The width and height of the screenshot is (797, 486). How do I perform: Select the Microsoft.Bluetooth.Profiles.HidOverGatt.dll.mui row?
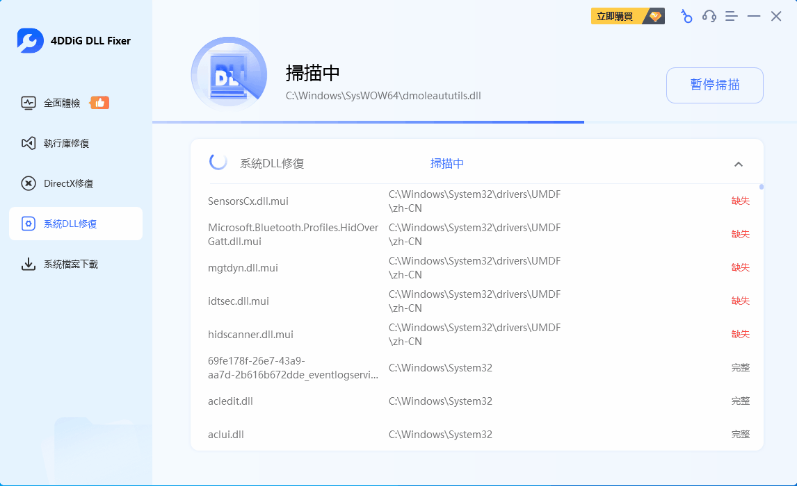coord(478,235)
